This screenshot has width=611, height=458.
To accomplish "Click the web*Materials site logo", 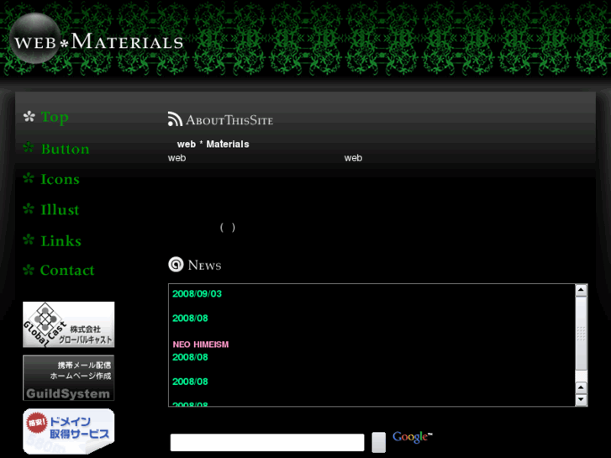I will click(97, 39).
